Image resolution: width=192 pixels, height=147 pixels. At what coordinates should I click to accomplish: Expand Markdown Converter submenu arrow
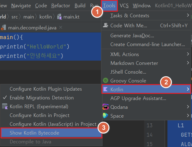pos(188,63)
